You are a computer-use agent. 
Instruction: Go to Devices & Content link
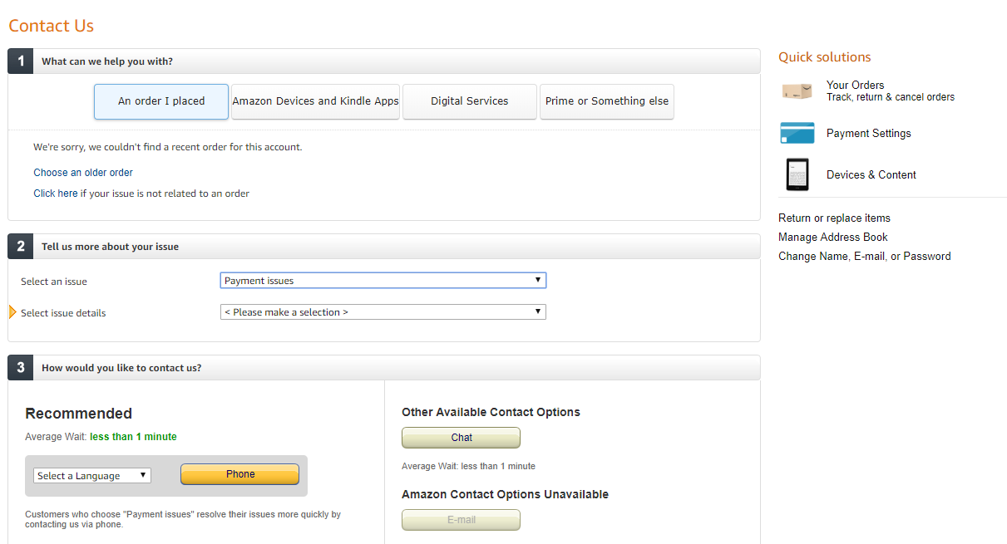pos(871,174)
